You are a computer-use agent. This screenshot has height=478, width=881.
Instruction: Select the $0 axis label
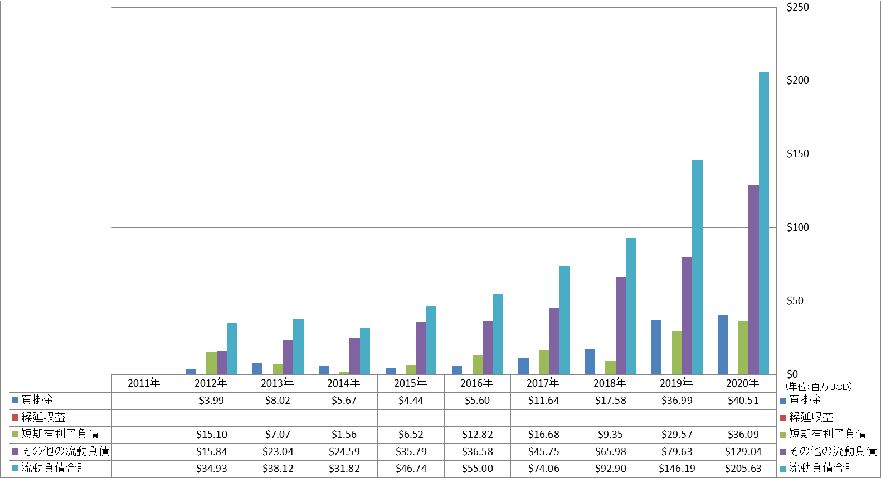coord(792,374)
